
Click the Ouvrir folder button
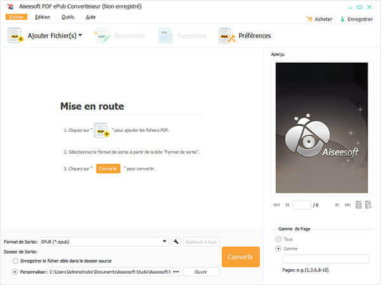pyautogui.click(x=201, y=272)
